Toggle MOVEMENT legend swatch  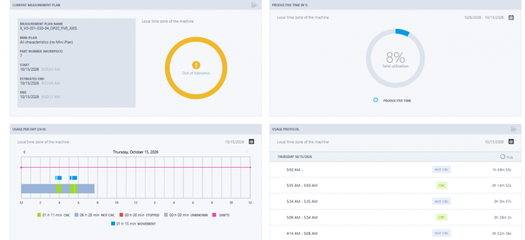click(113, 224)
